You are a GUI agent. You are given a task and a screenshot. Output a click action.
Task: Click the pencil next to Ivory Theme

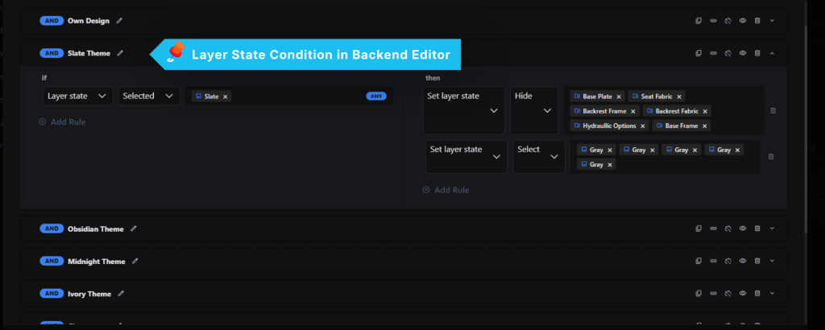tap(121, 294)
